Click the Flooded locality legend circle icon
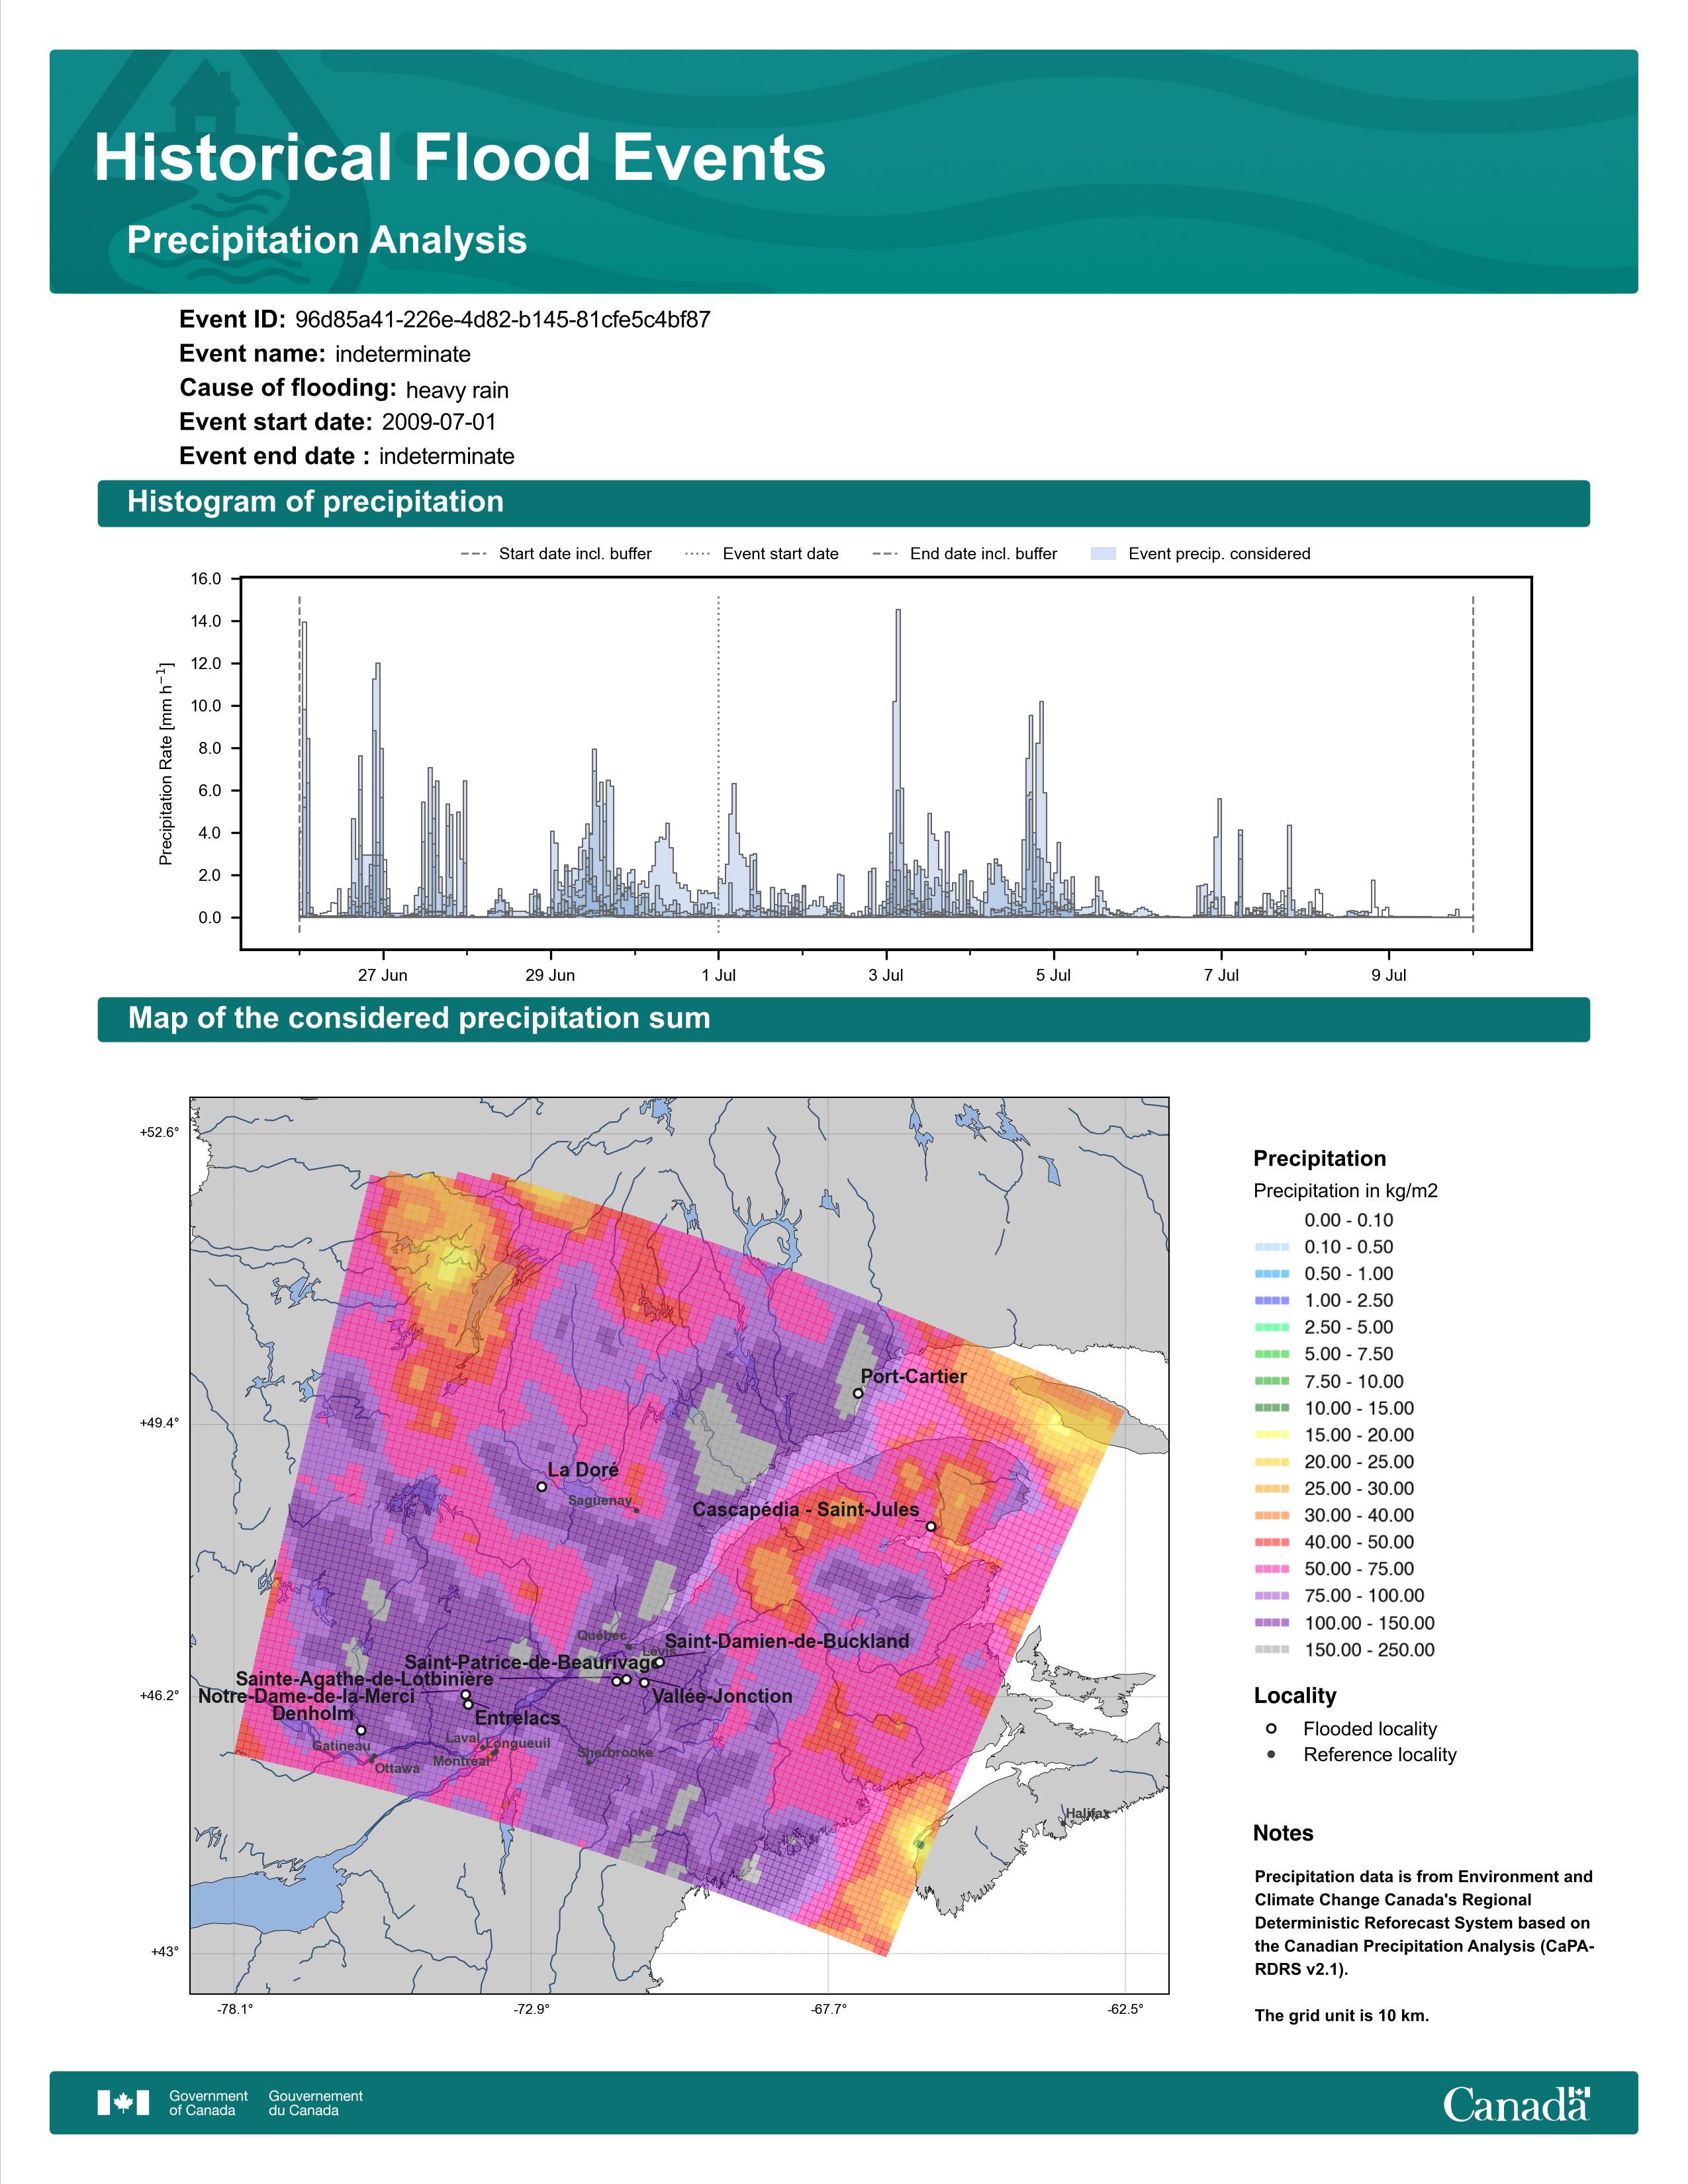 coord(1271,1729)
